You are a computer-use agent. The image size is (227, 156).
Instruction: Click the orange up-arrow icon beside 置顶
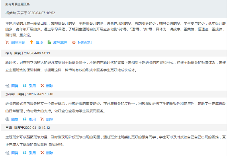pyautogui.click(x=32, y=42)
